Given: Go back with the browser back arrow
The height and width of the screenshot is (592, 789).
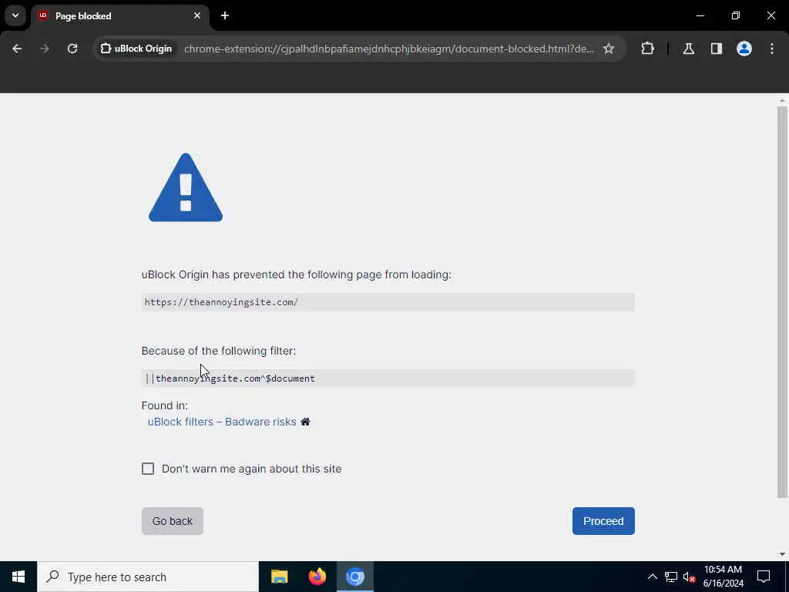Looking at the screenshot, I should pyautogui.click(x=17, y=49).
